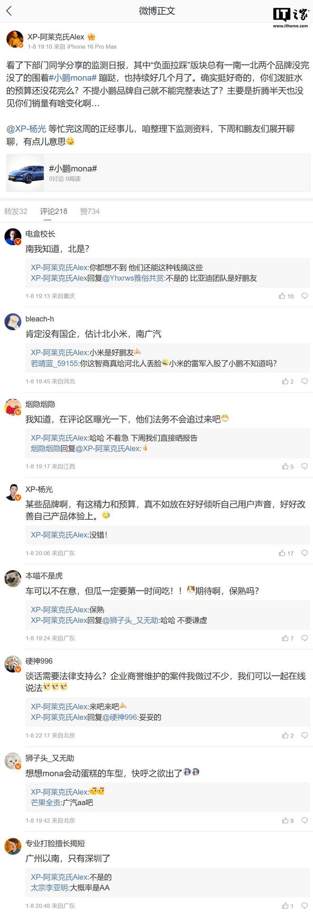
Task: Open 电盒校长's profile from username
Action: [x=40, y=234]
